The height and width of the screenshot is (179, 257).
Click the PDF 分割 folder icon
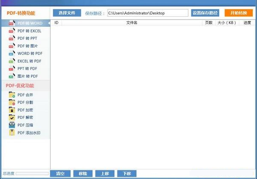pyautogui.click(x=12, y=103)
